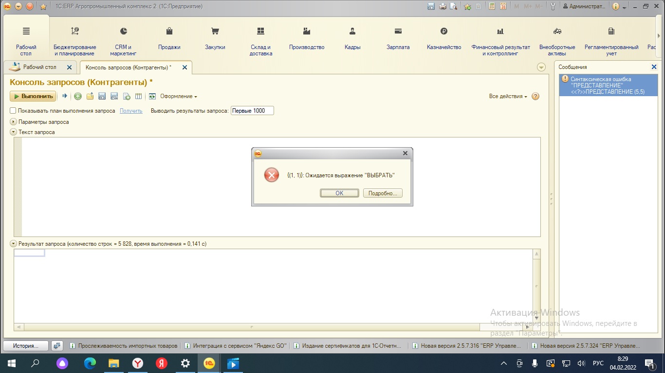Open the calendar icon
Image resolution: width=665 pixels, height=373 pixels.
pyautogui.click(x=503, y=6)
